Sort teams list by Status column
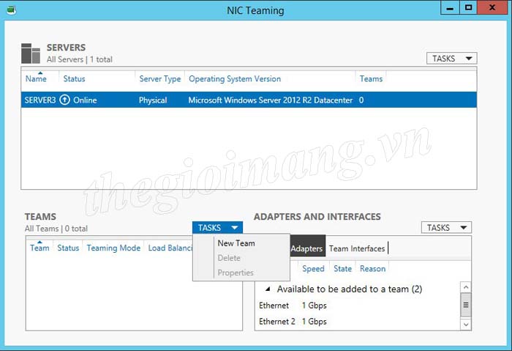Viewport: 512px width, 351px height. [x=68, y=248]
